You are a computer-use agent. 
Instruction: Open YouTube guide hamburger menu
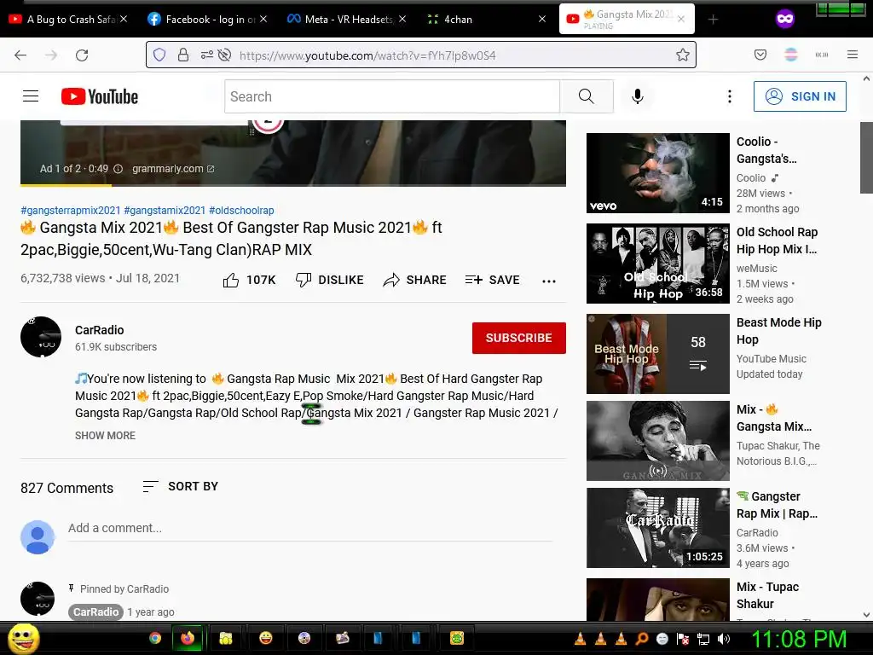31,96
